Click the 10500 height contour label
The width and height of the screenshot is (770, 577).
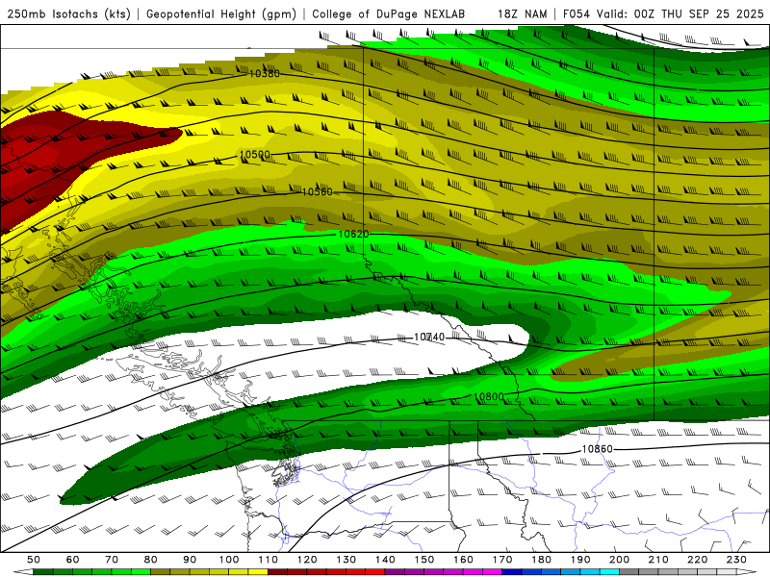(255, 154)
